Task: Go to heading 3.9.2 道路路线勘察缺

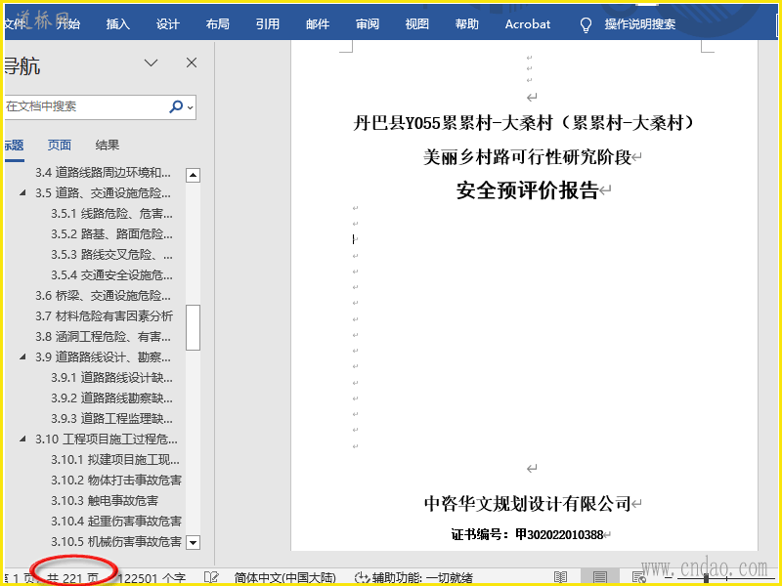Action: point(111,398)
